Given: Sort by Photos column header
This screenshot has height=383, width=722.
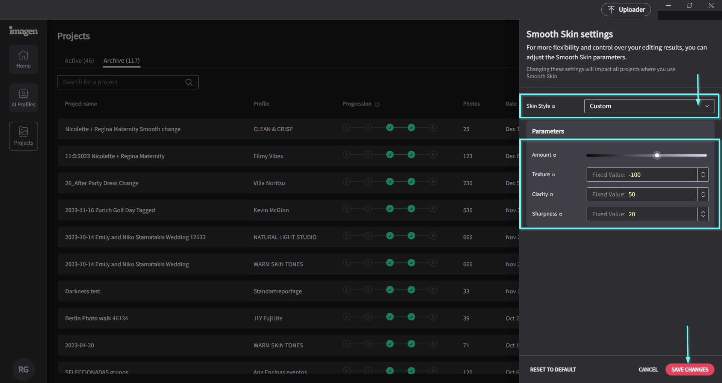Looking at the screenshot, I should click(x=472, y=104).
